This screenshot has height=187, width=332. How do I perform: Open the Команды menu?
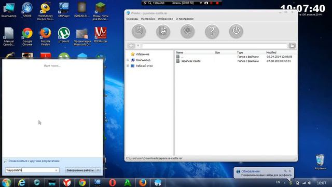(x=132, y=19)
